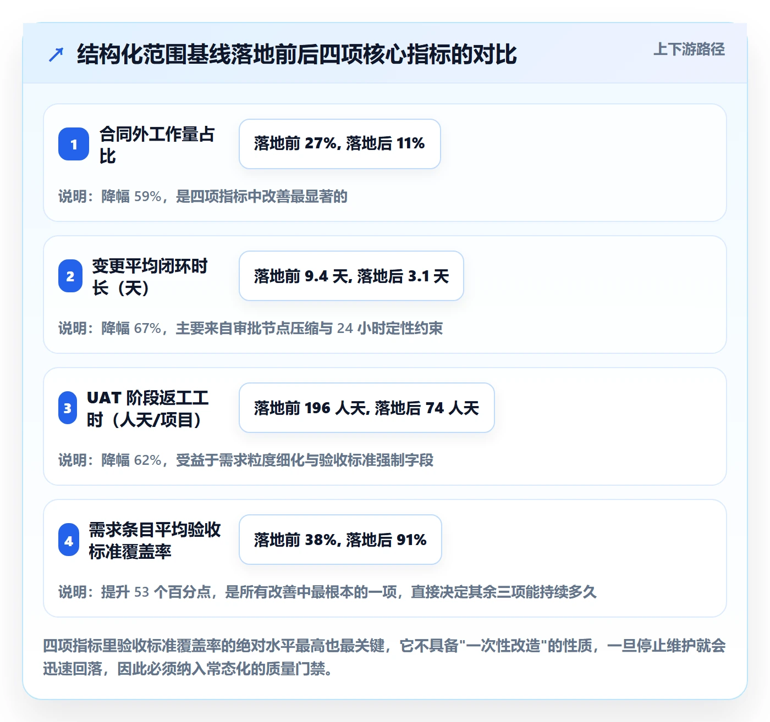
Task: Select the 落地前 196 人天 value box
Action: (367, 408)
